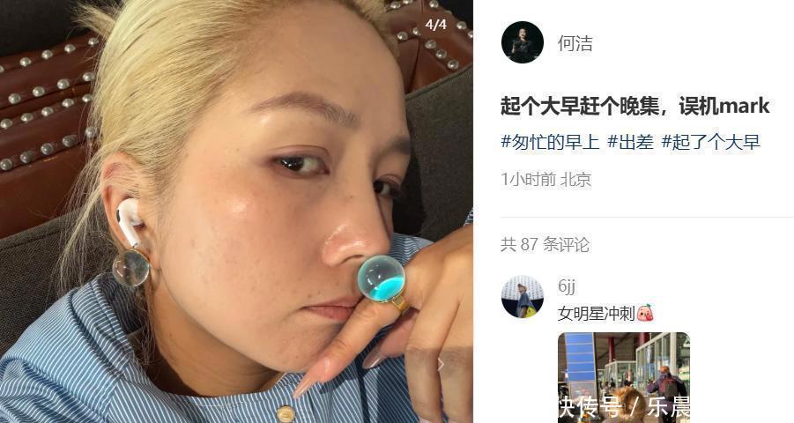Image resolution: width=794 pixels, height=423 pixels.
Task: Open commenter 6jj's avatar
Action: pos(522,297)
